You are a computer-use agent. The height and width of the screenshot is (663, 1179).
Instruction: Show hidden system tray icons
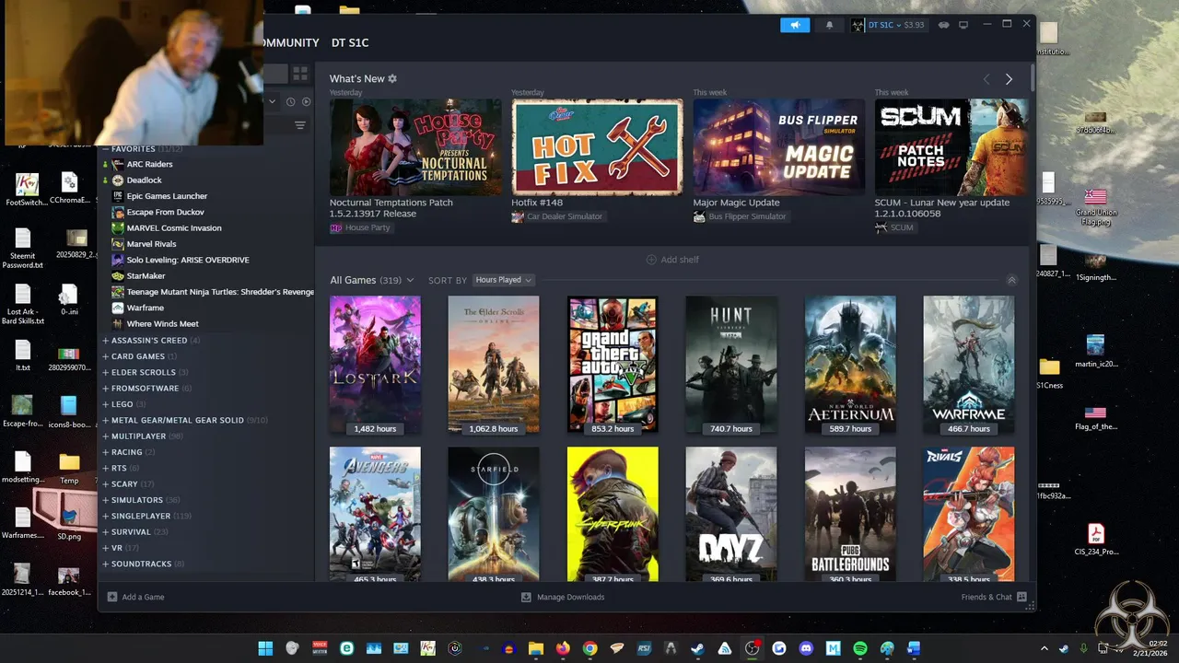click(1045, 648)
